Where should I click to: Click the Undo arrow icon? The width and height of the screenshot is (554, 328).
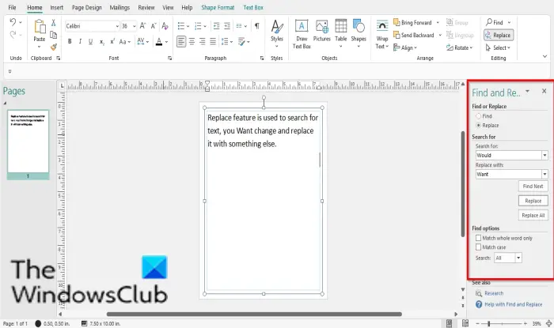(x=13, y=22)
